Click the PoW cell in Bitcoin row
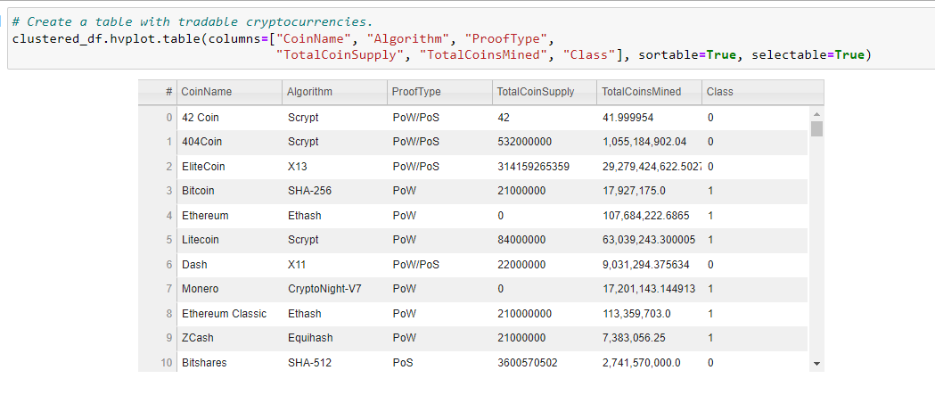Image resolution: width=935 pixels, height=395 pixels. point(439,191)
